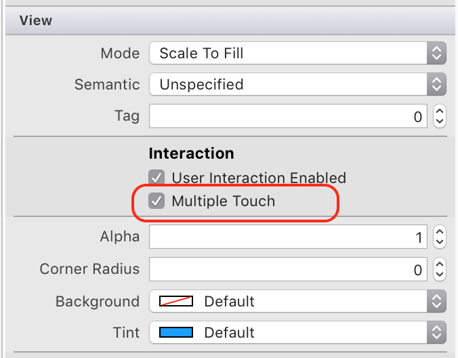Expand the Background color dropdown
This screenshot has width=458, height=358.
point(437,301)
